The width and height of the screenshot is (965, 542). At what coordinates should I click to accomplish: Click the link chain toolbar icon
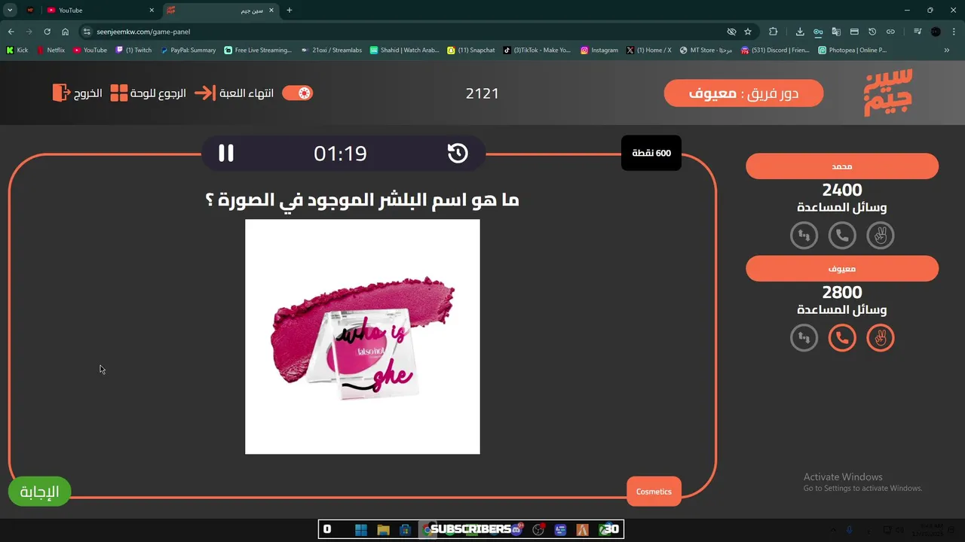point(890,32)
